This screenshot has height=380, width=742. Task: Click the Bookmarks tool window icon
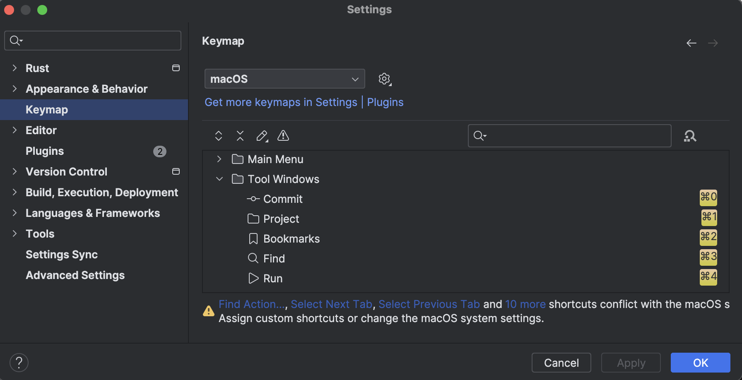(253, 238)
